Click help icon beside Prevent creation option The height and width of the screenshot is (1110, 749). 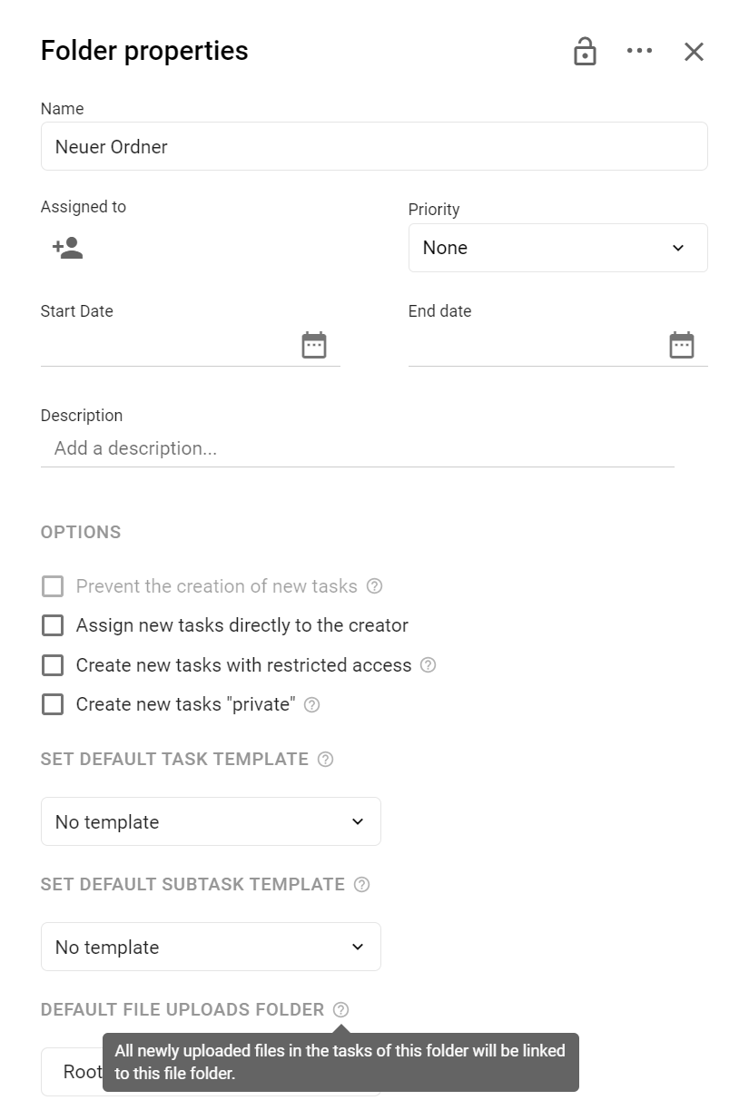click(374, 586)
